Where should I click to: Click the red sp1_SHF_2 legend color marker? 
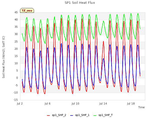48,115
